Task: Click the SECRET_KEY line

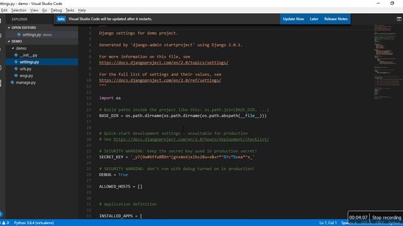Action: click(x=177, y=157)
